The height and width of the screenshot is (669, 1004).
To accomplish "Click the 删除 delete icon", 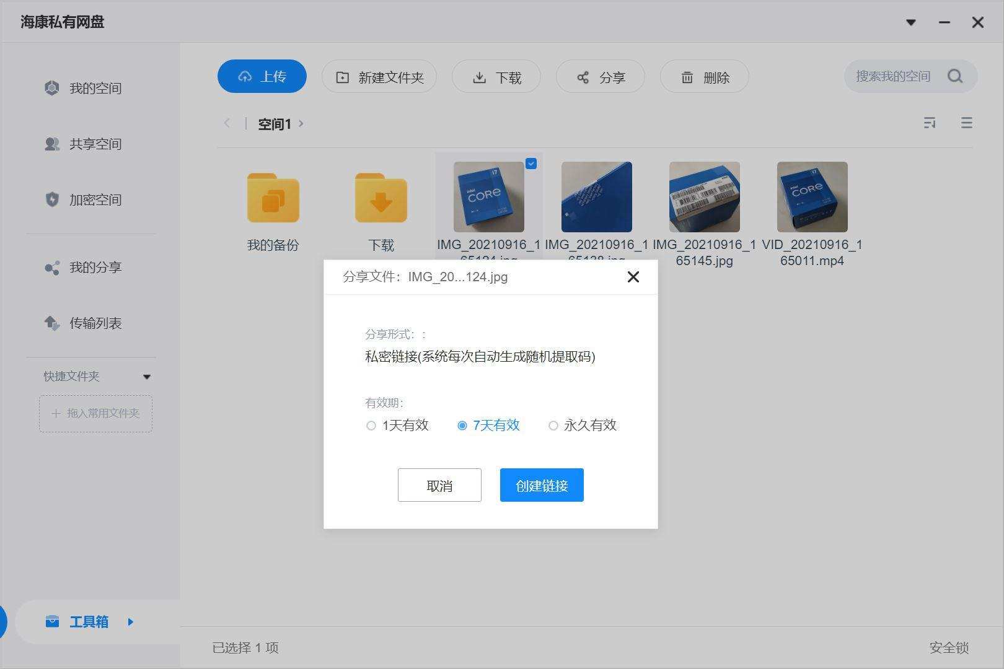I will pos(687,76).
